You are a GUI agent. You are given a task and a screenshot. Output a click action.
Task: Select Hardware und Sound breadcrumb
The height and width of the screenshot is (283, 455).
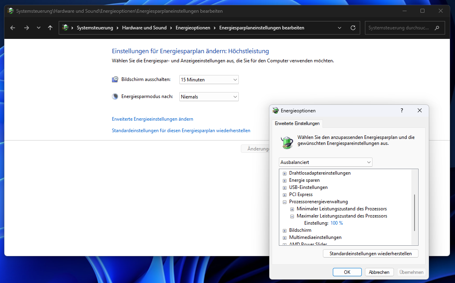(144, 28)
